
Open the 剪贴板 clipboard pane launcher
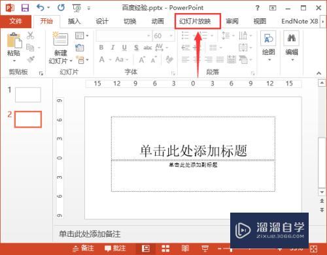[x=41, y=74]
